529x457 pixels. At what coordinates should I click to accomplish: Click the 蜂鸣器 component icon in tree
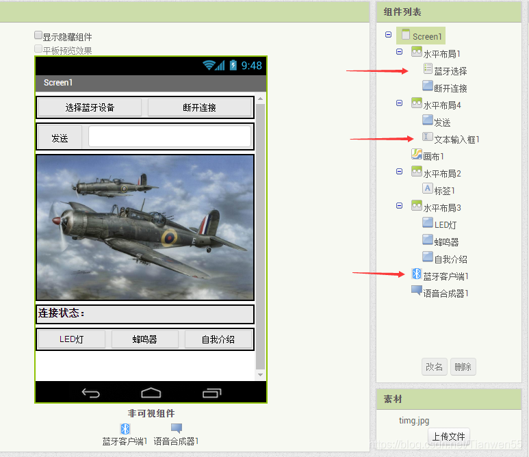click(428, 240)
